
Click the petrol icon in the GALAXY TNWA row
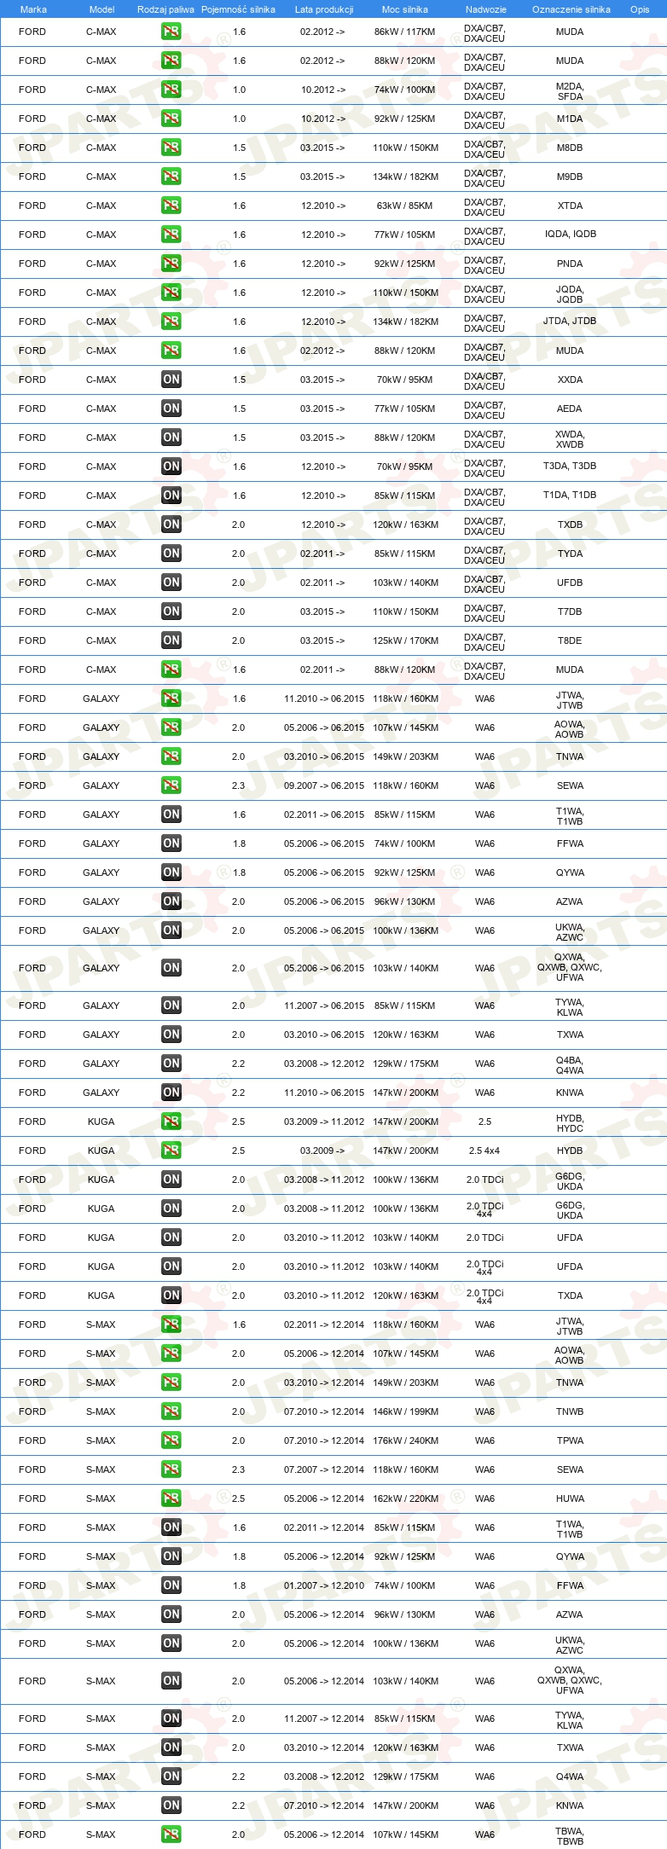(171, 756)
